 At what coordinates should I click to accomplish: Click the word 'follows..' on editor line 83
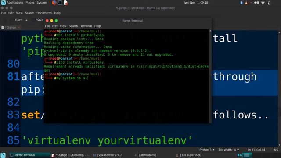pyautogui.click(x=241, y=115)
